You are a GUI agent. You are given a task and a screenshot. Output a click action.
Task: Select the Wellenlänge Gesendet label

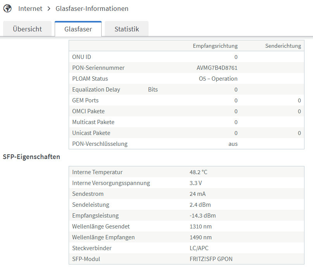click(x=101, y=227)
